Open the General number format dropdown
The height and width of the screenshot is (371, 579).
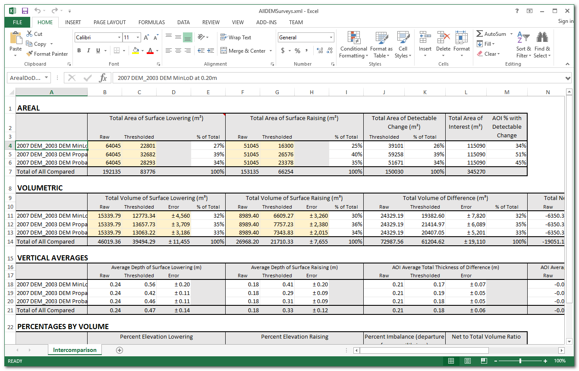point(331,38)
